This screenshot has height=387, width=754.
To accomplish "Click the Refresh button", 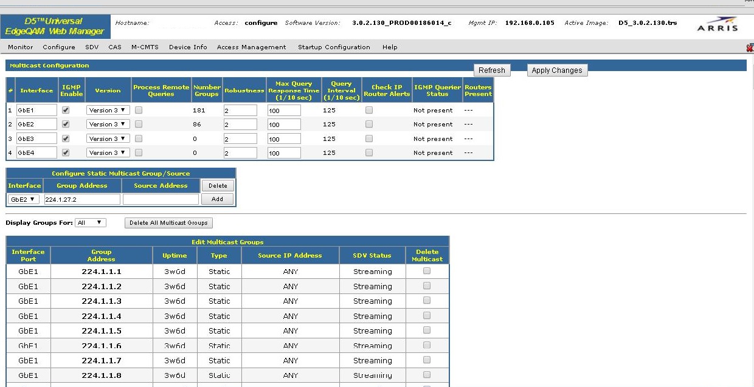I will pyautogui.click(x=492, y=70).
